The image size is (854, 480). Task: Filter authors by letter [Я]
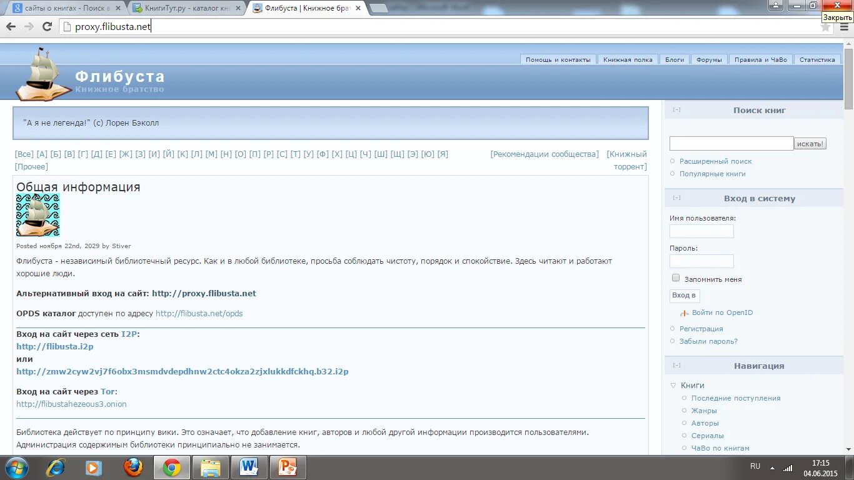443,154
